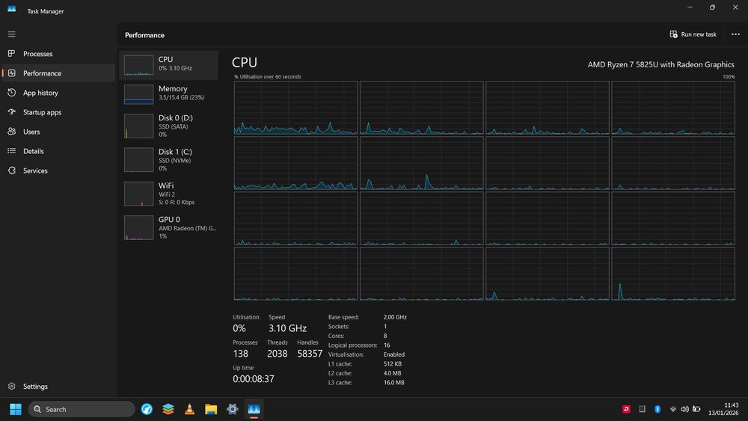
Task: Click the Performance page heading
Action: [x=144, y=35]
